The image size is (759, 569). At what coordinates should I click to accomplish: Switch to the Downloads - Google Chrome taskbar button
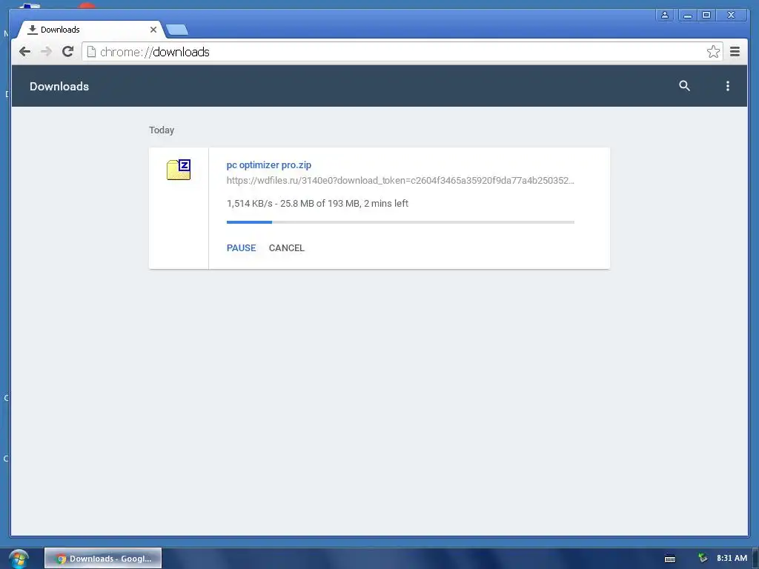[x=103, y=559]
